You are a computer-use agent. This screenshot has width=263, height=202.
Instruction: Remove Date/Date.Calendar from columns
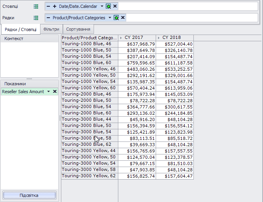(115, 6)
